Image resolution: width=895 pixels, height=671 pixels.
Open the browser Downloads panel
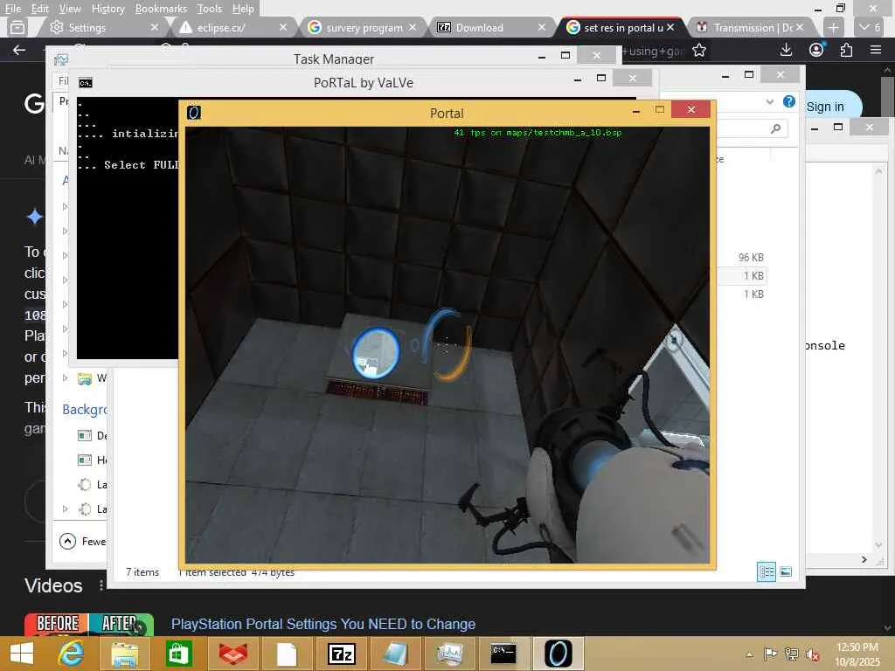786,50
